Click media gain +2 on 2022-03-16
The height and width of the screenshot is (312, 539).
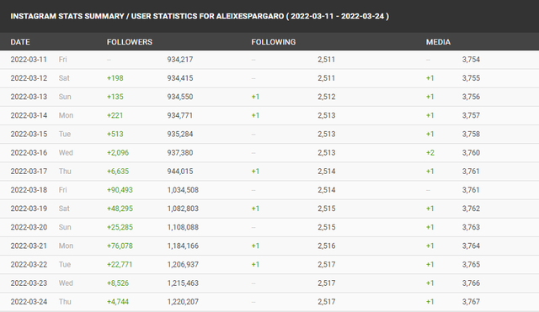pos(430,152)
